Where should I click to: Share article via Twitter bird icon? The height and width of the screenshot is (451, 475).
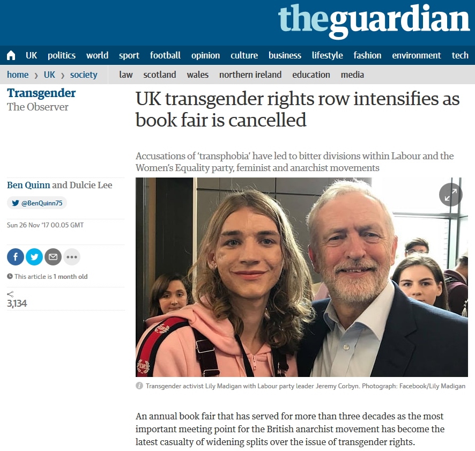click(x=34, y=257)
